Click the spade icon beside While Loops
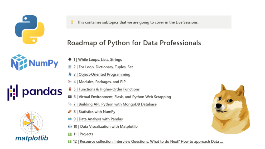The image size is (265, 149). (70, 60)
